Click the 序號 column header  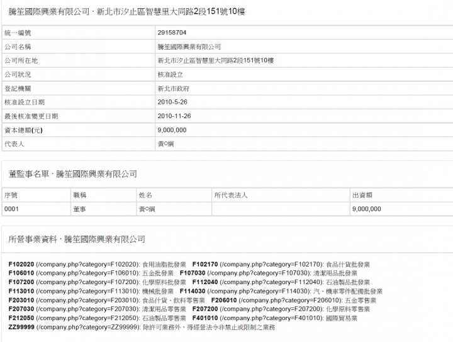(11, 196)
